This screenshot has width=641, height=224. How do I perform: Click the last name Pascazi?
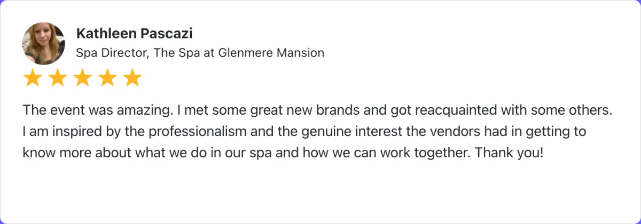[163, 34]
